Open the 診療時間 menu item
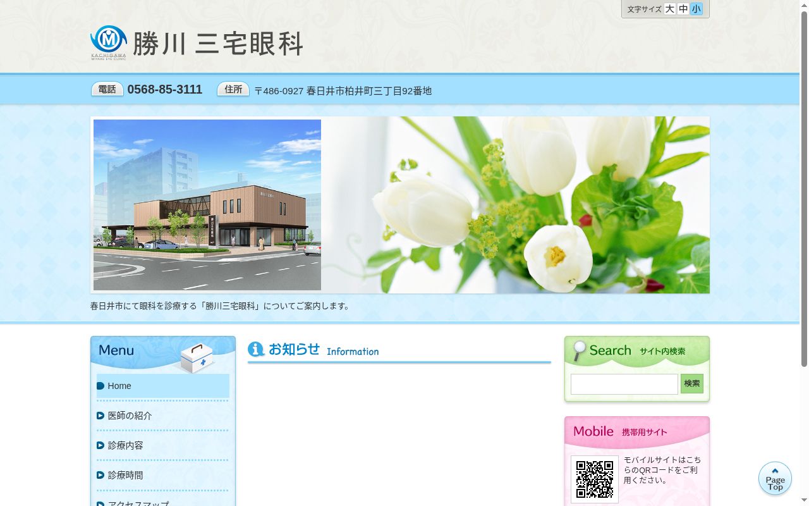The height and width of the screenshot is (506, 809). (x=163, y=475)
